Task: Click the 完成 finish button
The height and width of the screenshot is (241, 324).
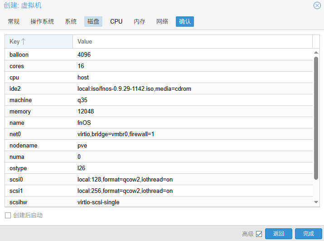Action: [309, 234]
